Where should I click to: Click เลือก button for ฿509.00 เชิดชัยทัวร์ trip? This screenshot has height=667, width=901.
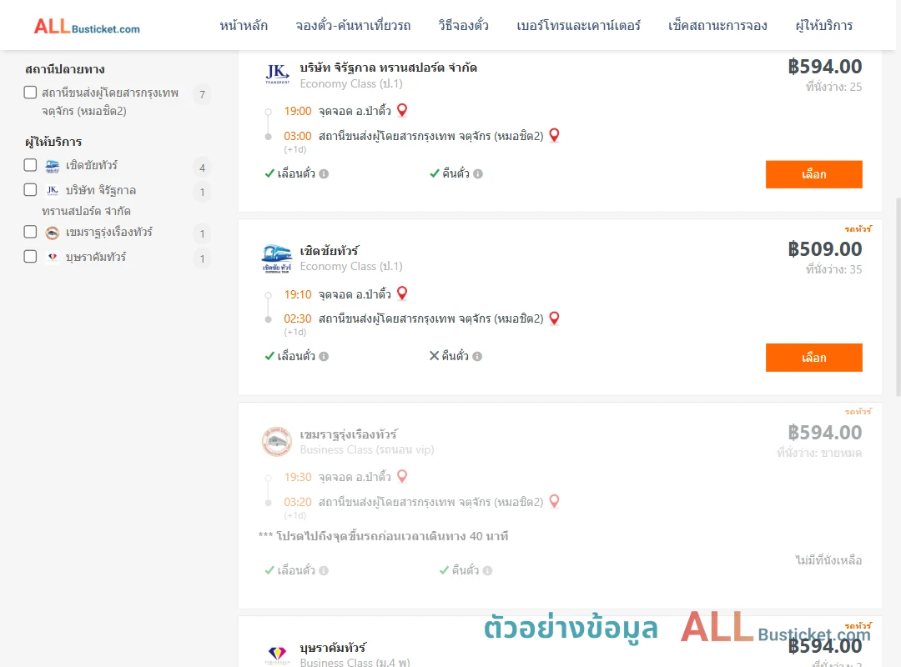tap(813, 358)
